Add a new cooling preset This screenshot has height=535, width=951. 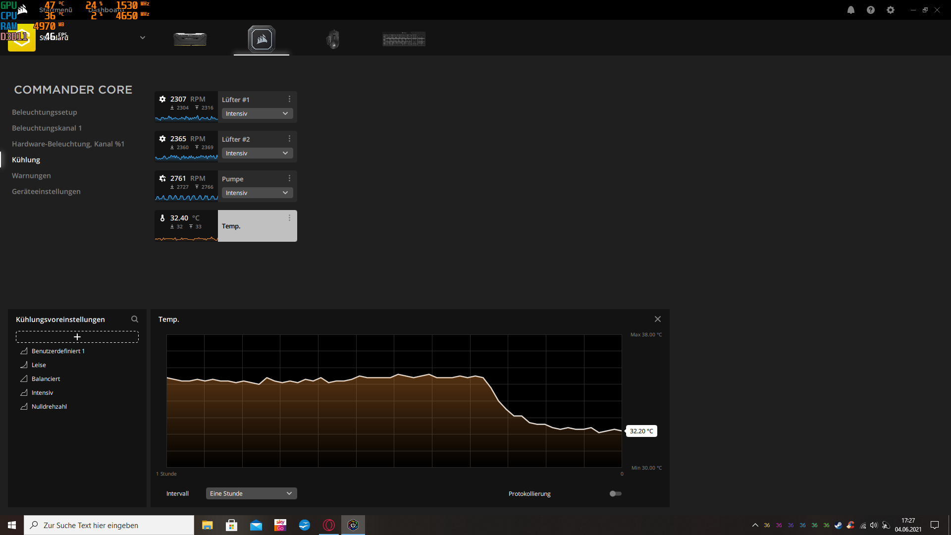pos(77,337)
